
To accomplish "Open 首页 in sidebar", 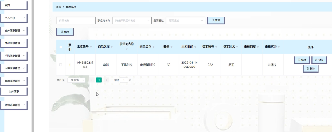I will point(14,5).
